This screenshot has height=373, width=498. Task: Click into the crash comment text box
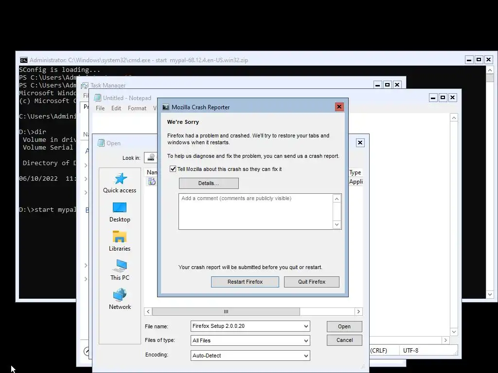coord(256,212)
